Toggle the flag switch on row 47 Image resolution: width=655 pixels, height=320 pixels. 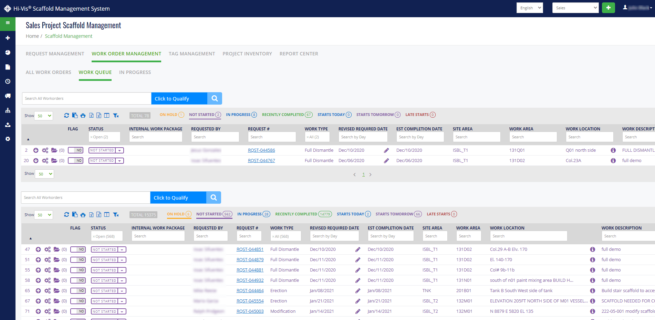click(78, 249)
